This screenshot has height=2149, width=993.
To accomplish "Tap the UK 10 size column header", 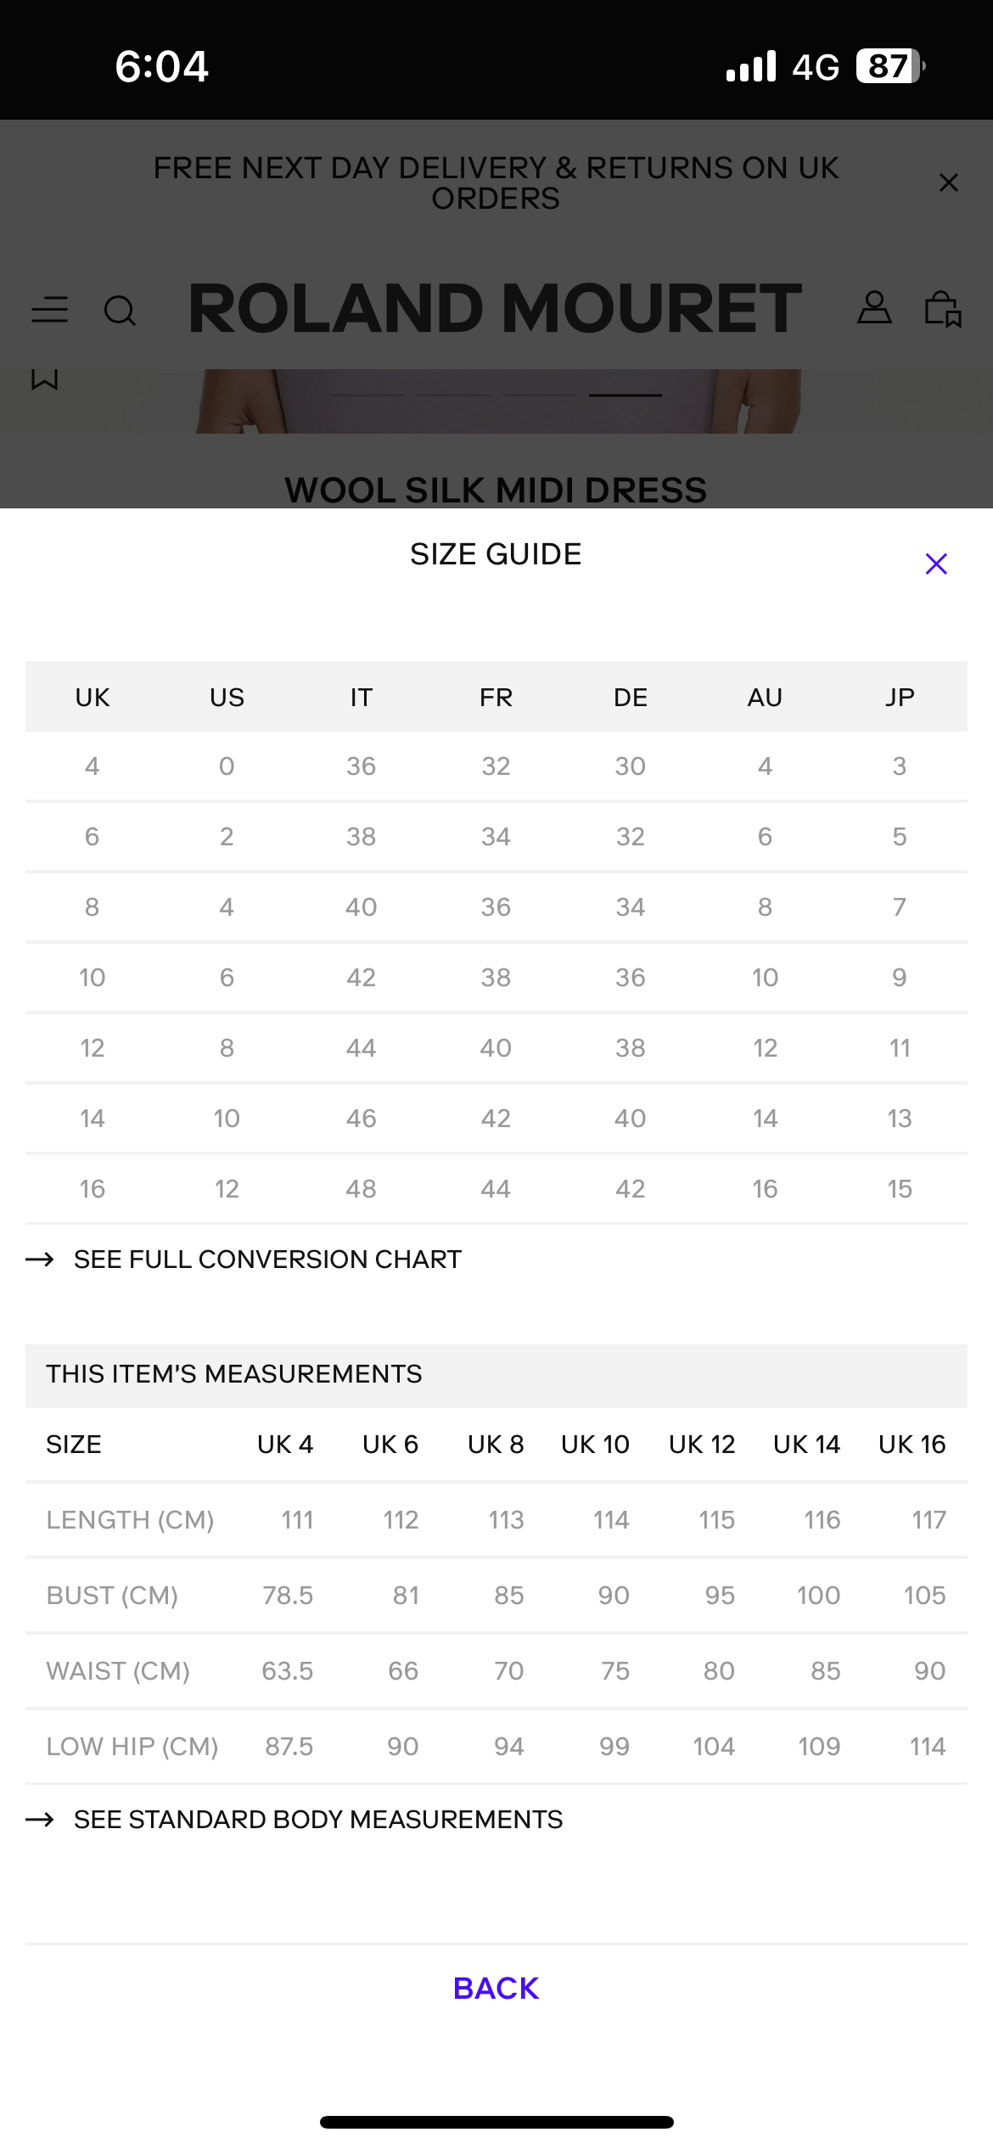I will 595,1445.
